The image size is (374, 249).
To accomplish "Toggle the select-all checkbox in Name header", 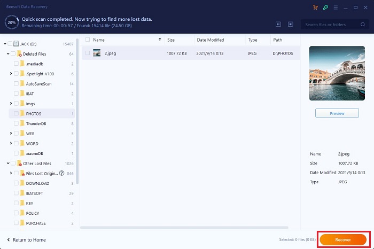I will pos(88,40).
